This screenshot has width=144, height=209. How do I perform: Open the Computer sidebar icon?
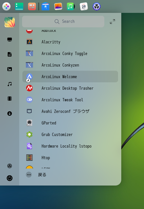tap(10, 40)
